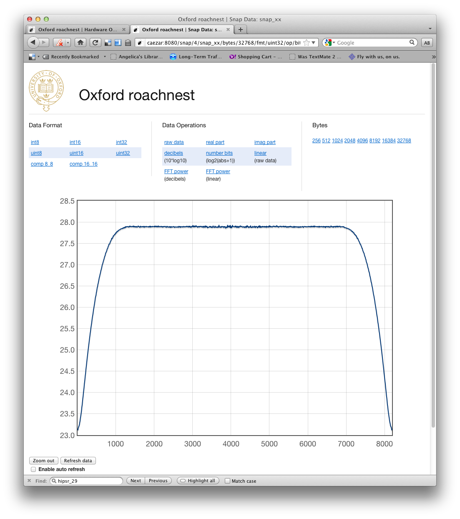Image resolution: width=460 pixels, height=519 pixels.
Task: Open the URL history dropdown arrow
Action: point(314,43)
